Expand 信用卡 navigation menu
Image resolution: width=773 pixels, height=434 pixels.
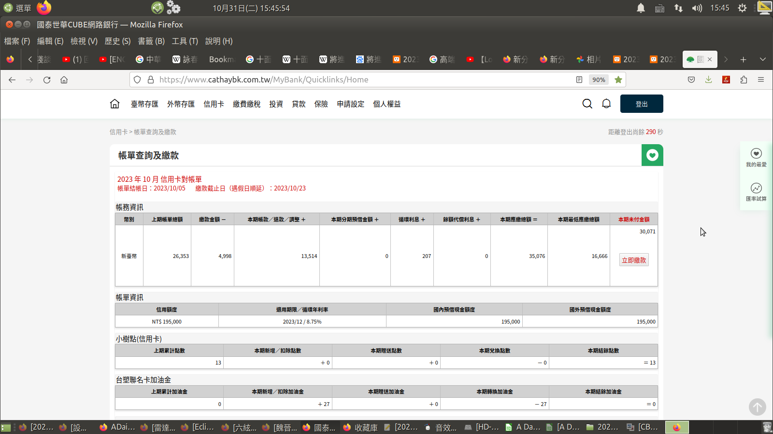point(214,104)
